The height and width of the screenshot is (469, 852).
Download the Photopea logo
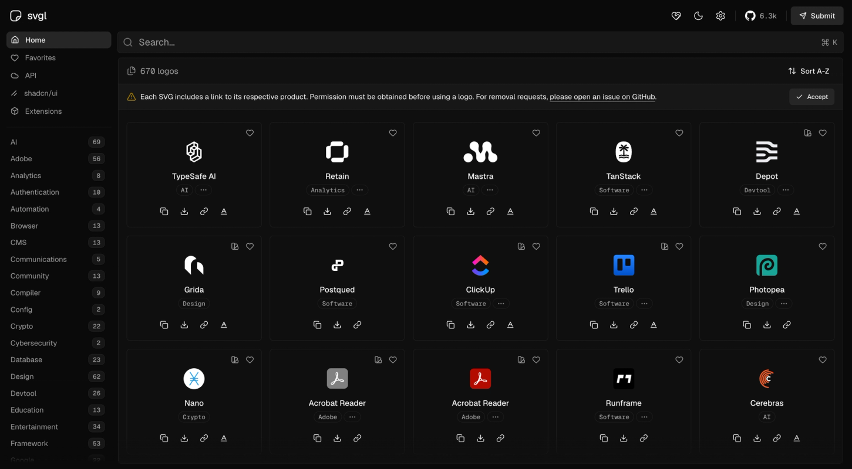click(767, 325)
